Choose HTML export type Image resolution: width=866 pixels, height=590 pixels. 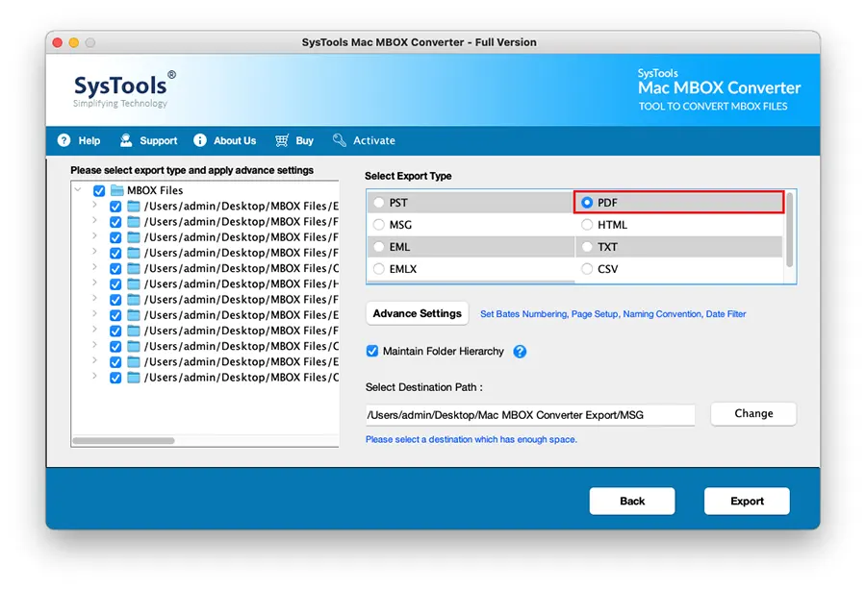(587, 225)
